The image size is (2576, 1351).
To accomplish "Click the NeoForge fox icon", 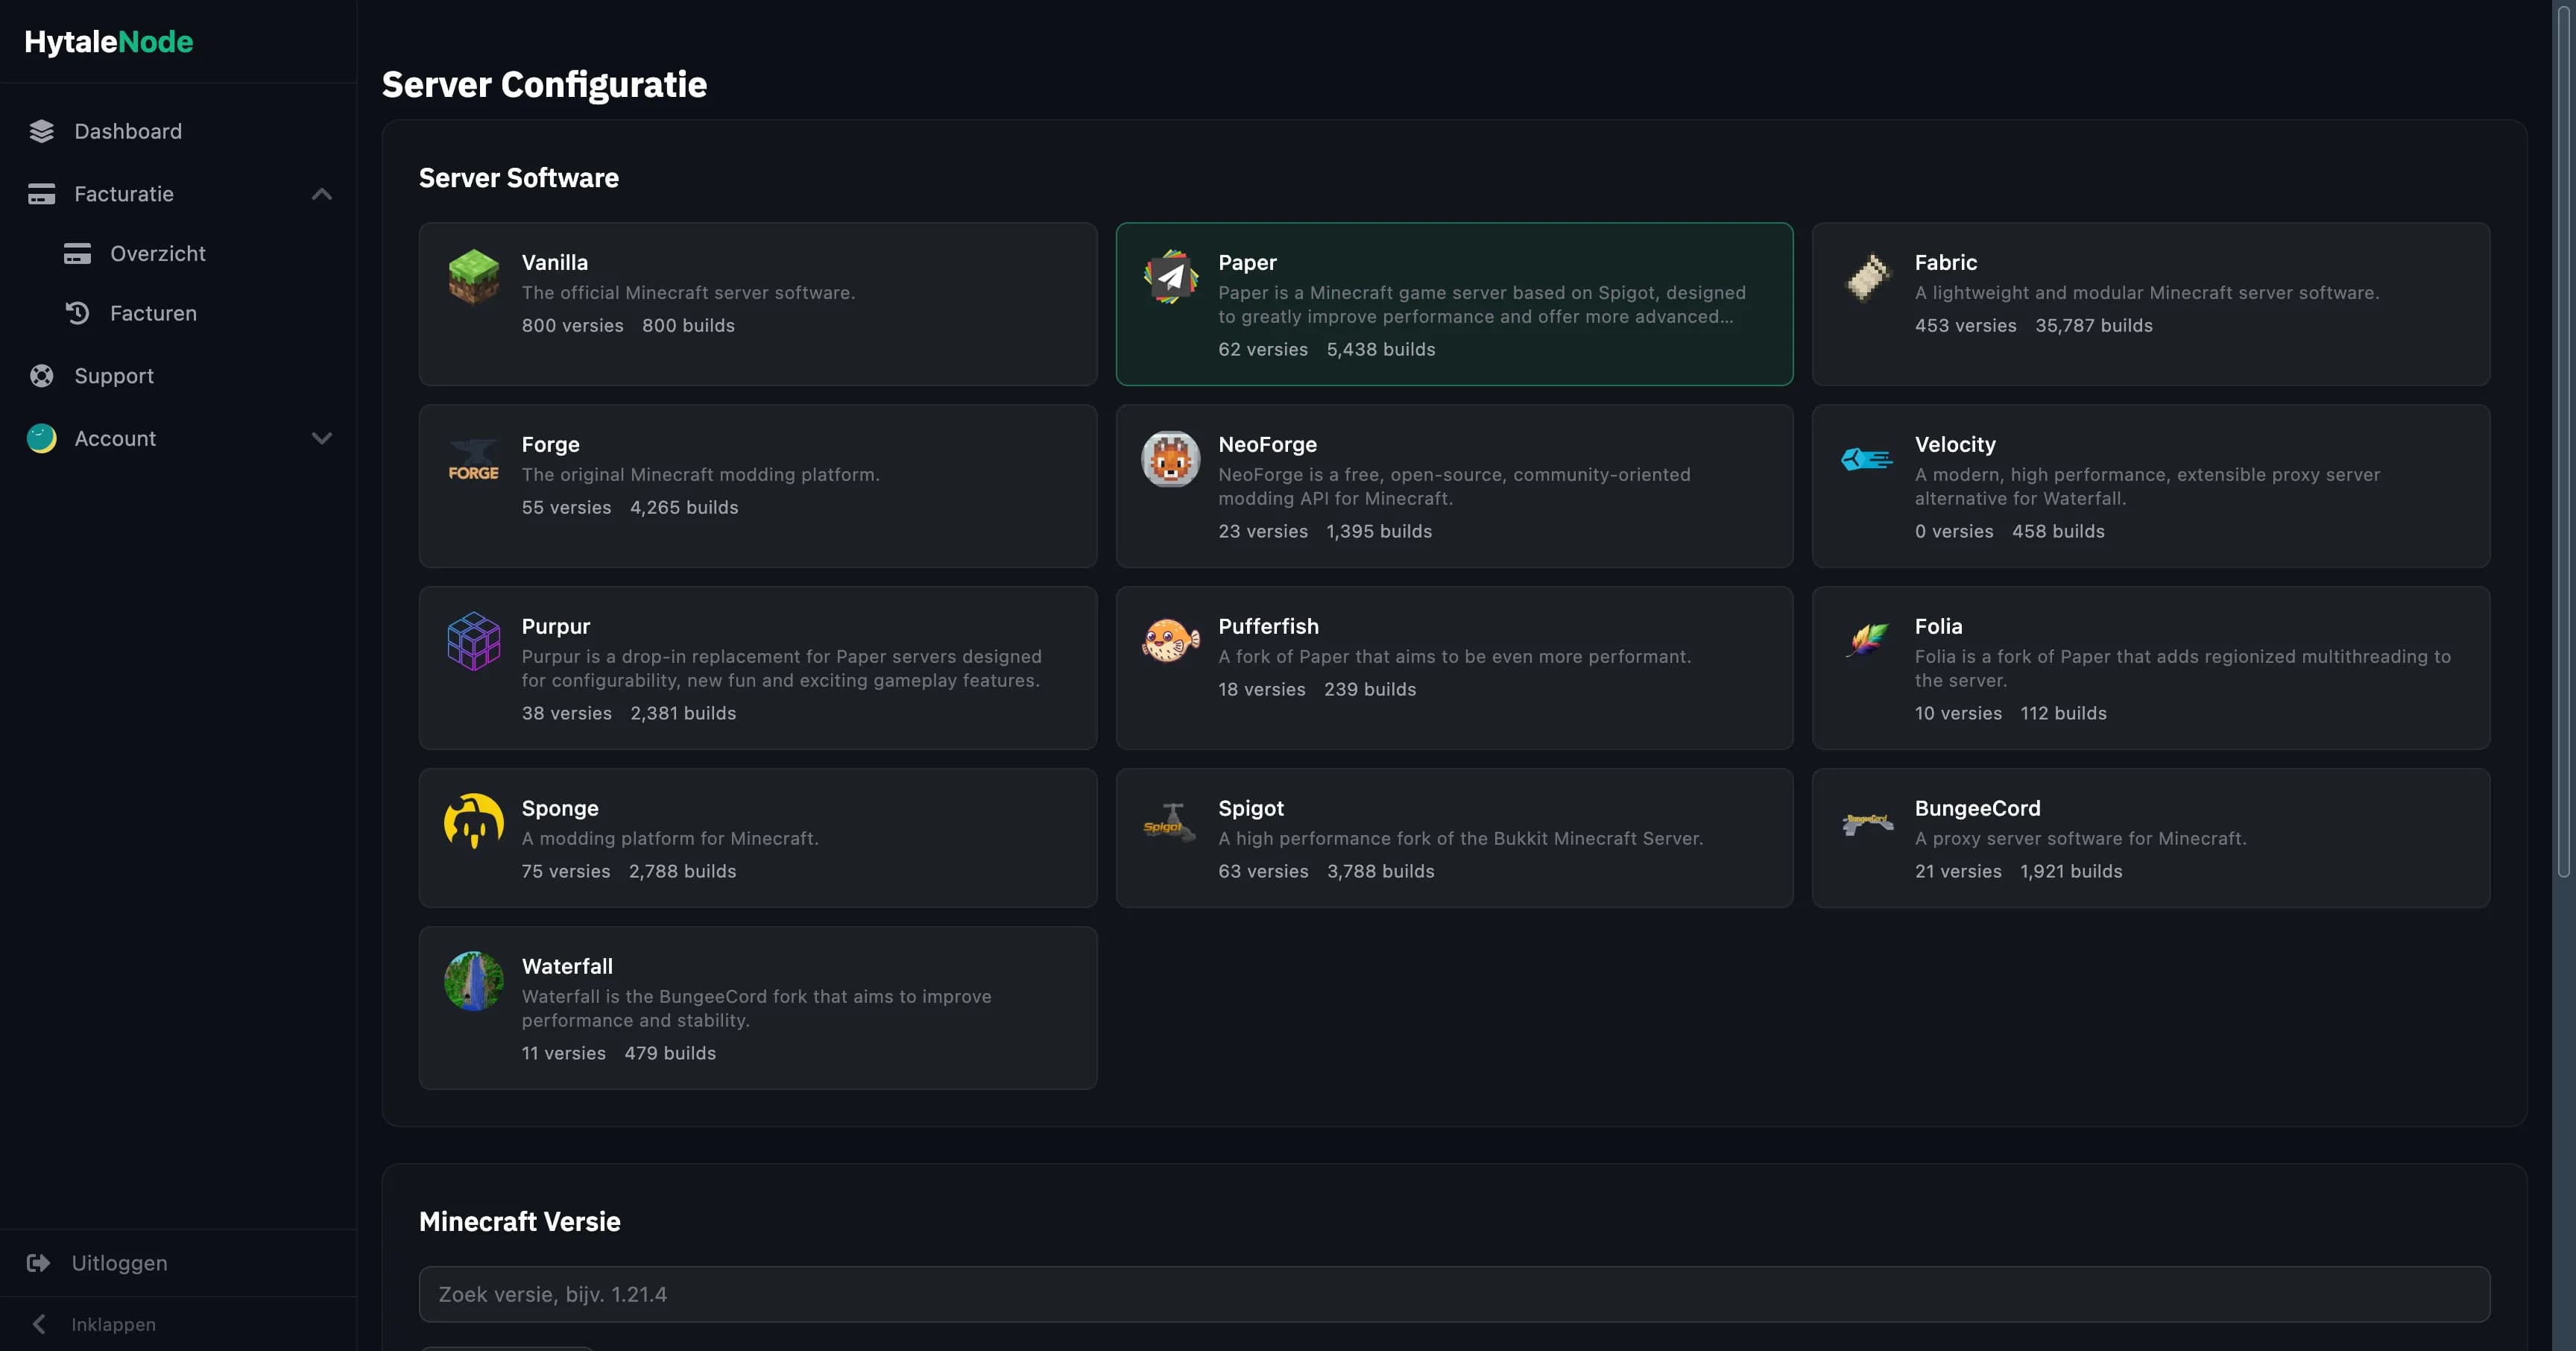I will (x=1170, y=459).
